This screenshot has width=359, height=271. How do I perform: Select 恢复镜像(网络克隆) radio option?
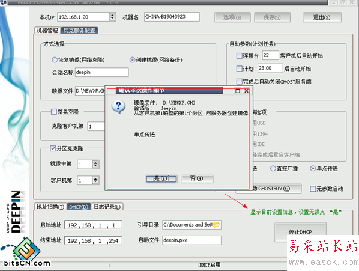[x=55, y=60]
